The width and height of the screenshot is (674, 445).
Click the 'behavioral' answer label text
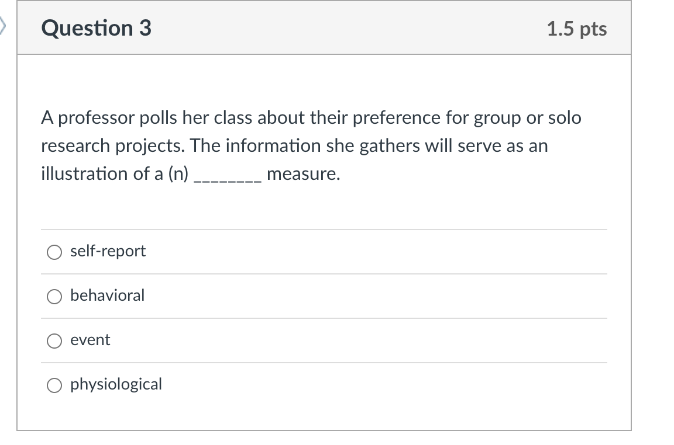(x=108, y=295)
